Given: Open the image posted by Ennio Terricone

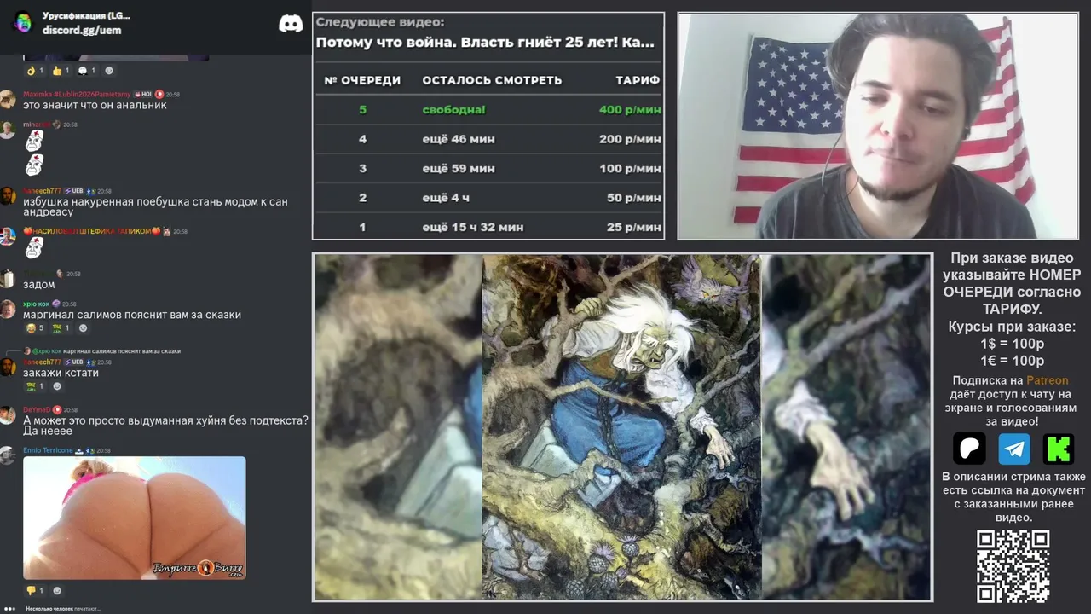Looking at the screenshot, I should pos(134,518).
